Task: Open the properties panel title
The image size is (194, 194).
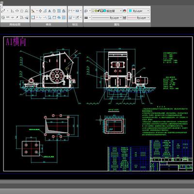Action: pos(117,25)
